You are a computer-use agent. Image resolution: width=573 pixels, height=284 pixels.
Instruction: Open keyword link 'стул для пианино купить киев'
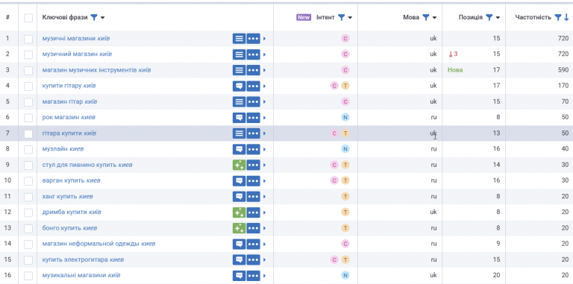87,165
